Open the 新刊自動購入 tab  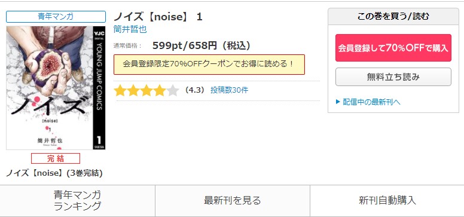387,200
